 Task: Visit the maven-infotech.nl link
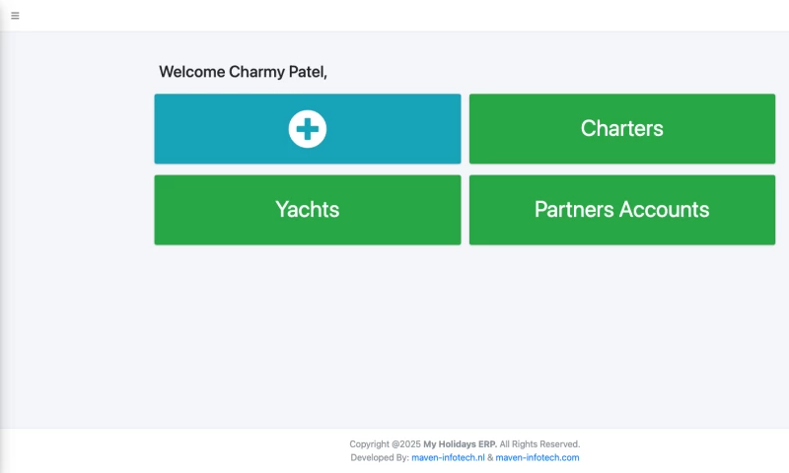[448, 458]
